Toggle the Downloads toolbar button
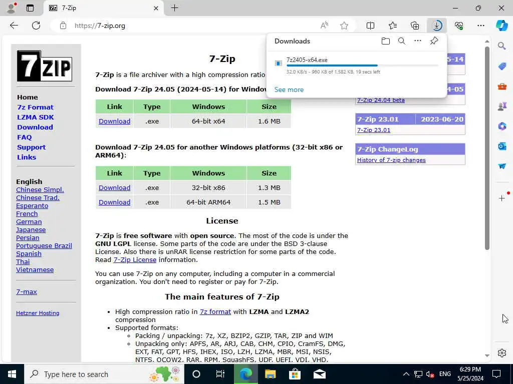The width and height of the screenshot is (513, 384). 437,25
